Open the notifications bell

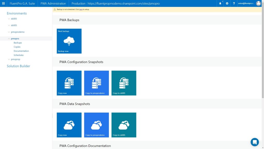220,3
